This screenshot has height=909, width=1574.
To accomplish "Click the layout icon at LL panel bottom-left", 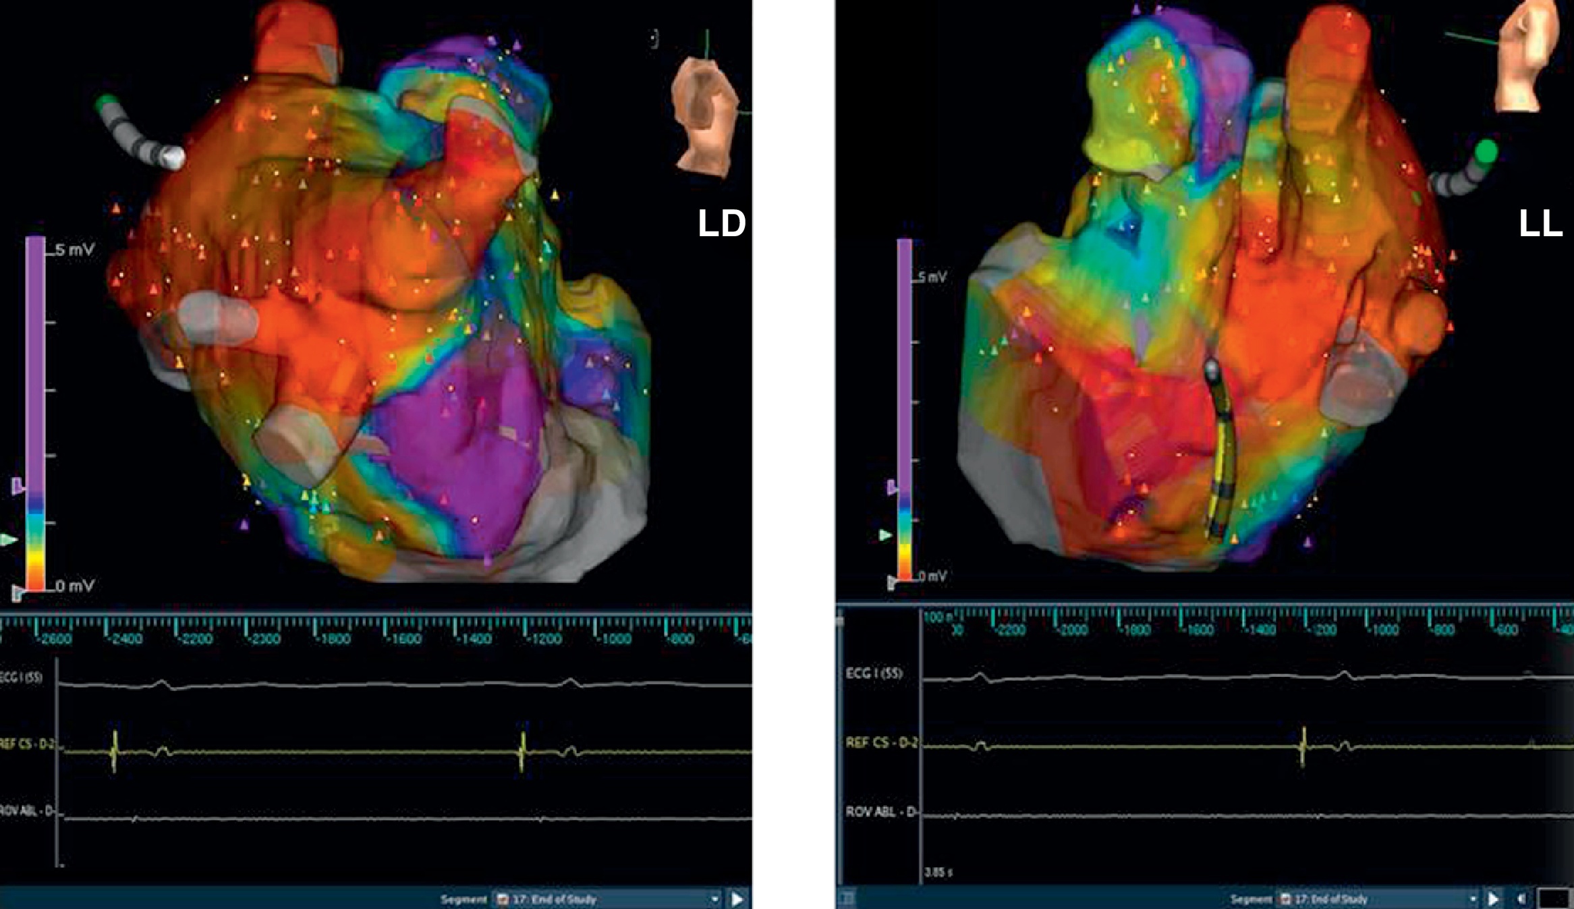I will pos(847,899).
